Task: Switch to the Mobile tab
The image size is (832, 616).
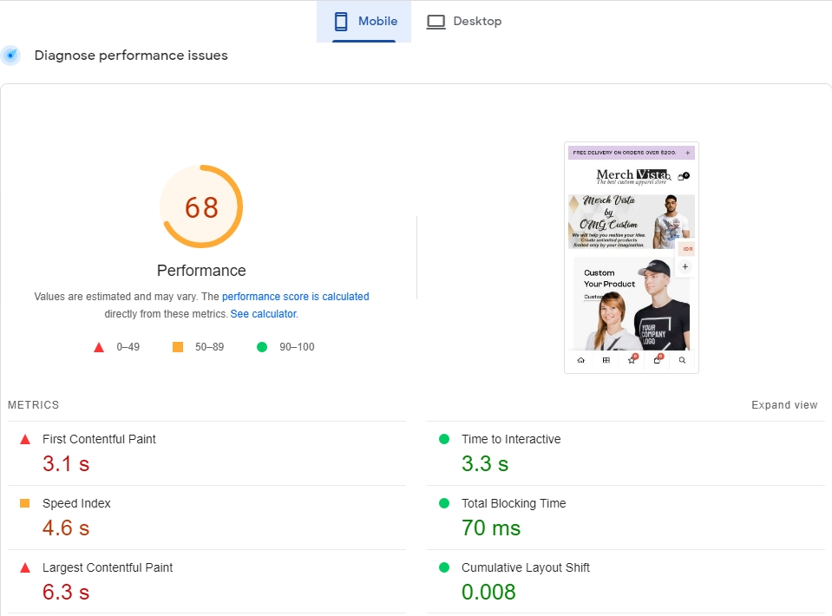Action: click(364, 22)
